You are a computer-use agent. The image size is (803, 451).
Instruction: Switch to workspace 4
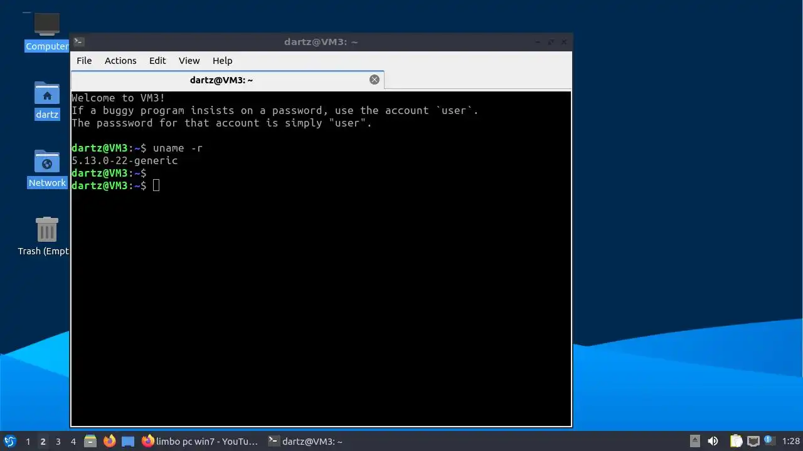pyautogui.click(x=73, y=442)
